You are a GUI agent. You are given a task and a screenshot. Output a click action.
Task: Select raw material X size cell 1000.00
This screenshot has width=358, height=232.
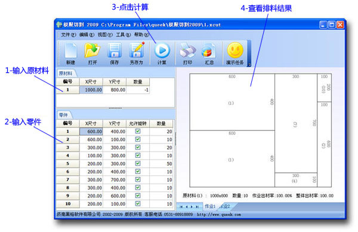pyautogui.click(x=91, y=90)
